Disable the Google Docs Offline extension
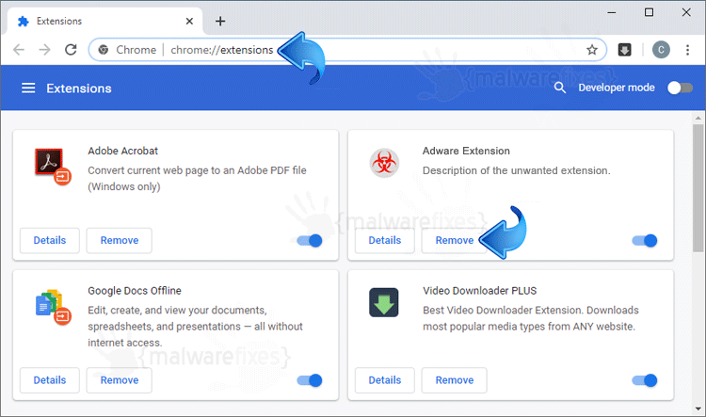706x417 pixels. pos(310,380)
